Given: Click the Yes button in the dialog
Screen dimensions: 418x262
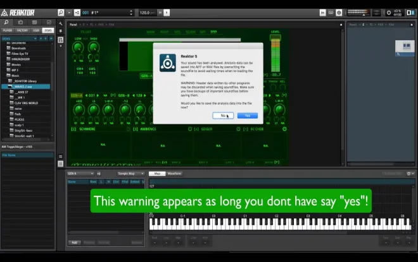Looking at the screenshot, I should pos(248,116).
